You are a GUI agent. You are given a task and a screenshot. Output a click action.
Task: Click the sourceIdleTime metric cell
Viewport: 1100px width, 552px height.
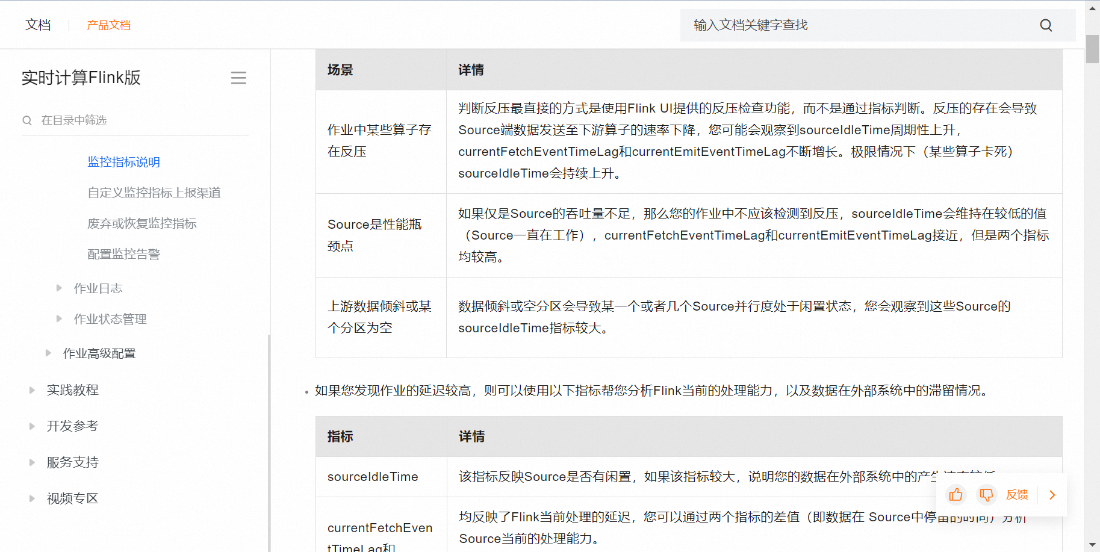pos(381,477)
